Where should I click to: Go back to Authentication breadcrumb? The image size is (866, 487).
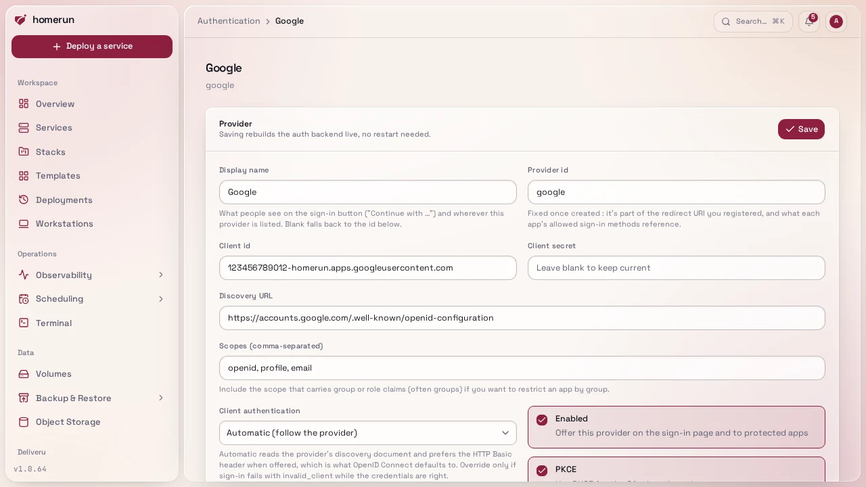pos(229,21)
